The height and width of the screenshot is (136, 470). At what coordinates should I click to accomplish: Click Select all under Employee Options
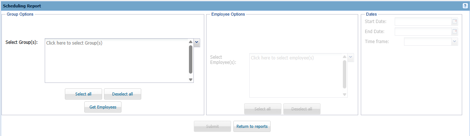coord(263,109)
